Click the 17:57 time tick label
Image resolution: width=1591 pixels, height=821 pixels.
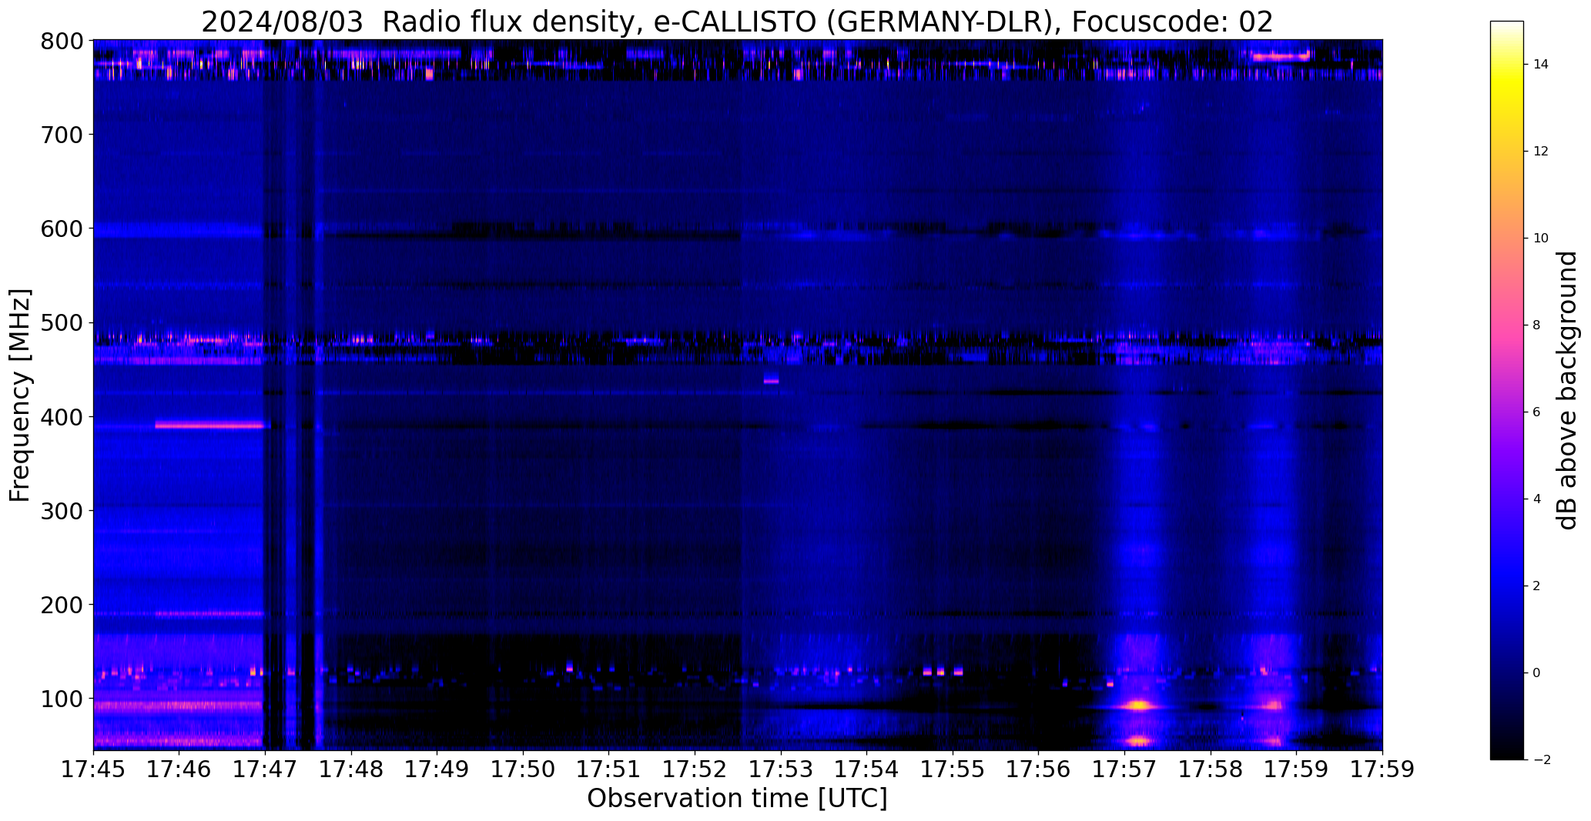pyautogui.click(x=1125, y=769)
